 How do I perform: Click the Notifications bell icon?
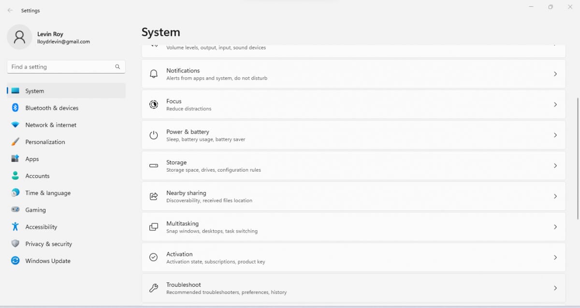pyautogui.click(x=154, y=74)
